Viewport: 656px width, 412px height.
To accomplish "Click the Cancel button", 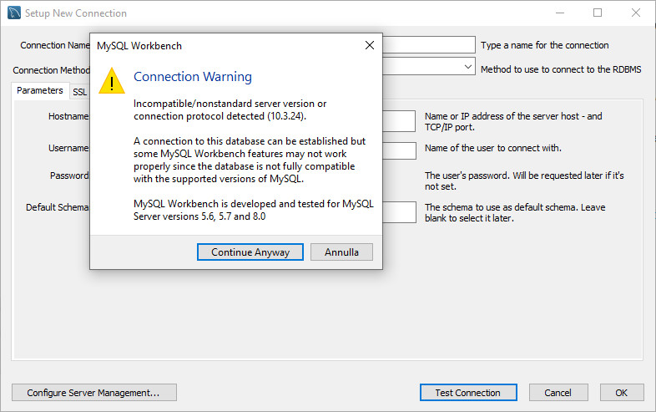I will [x=558, y=393].
